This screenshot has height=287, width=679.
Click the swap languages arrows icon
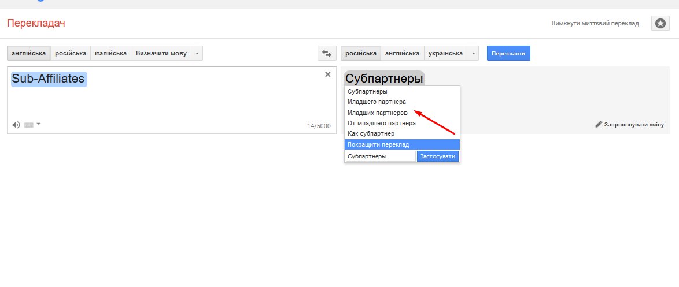click(x=327, y=54)
